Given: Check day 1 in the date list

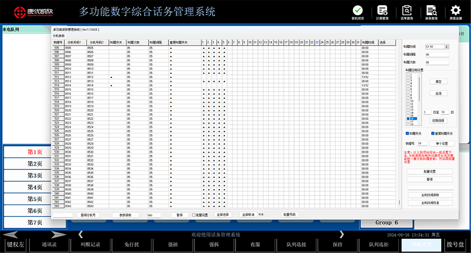Looking at the screenshot, I should (408, 74).
